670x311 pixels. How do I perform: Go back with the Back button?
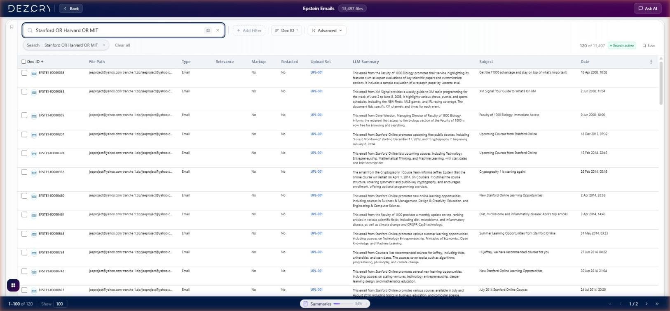coord(71,9)
